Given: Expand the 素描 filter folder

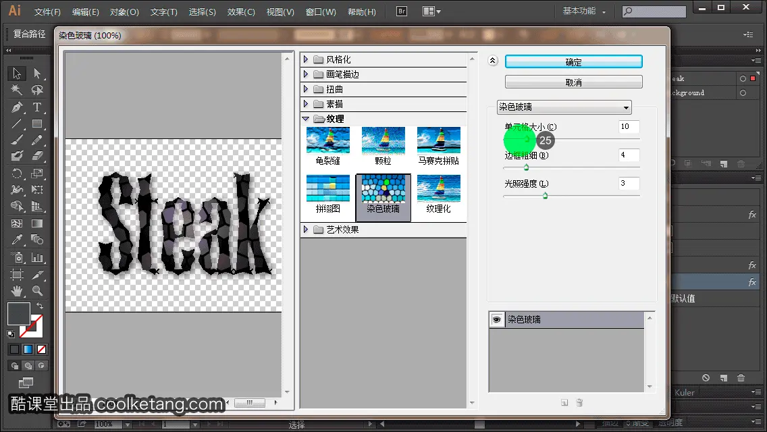Looking at the screenshot, I should [306, 104].
